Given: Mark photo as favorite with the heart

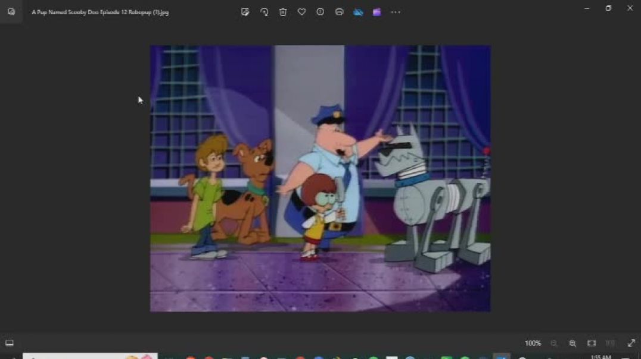Looking at the screenshot, I should tap(301, 12).
